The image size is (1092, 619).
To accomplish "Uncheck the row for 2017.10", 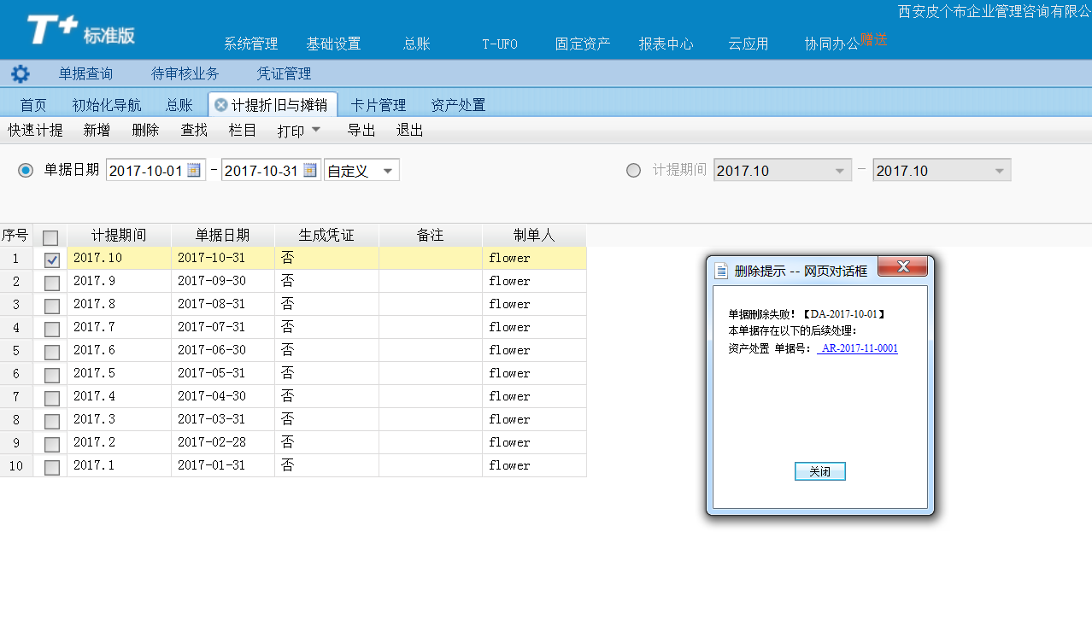I will (50, 257).
